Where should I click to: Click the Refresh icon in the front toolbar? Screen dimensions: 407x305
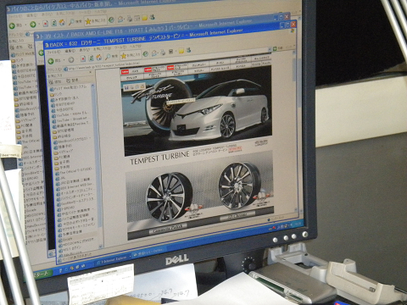coord(91,58)
